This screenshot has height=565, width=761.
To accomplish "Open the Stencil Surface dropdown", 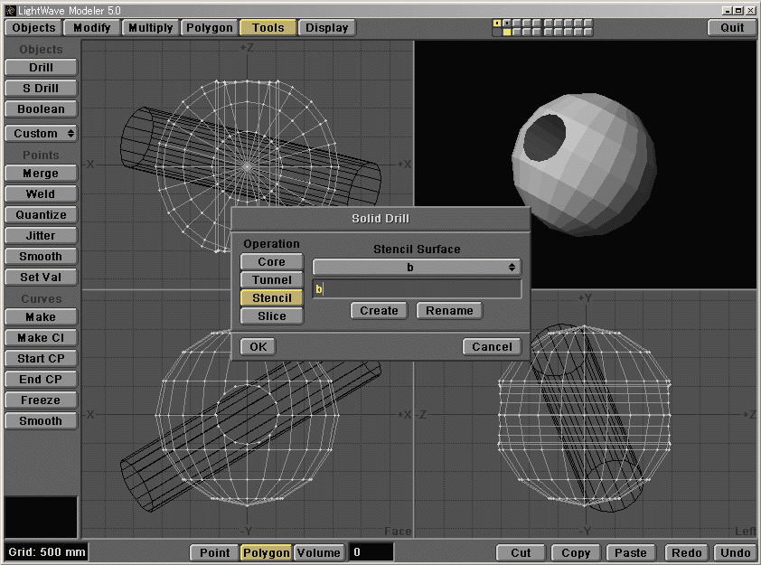I will 417,267.
